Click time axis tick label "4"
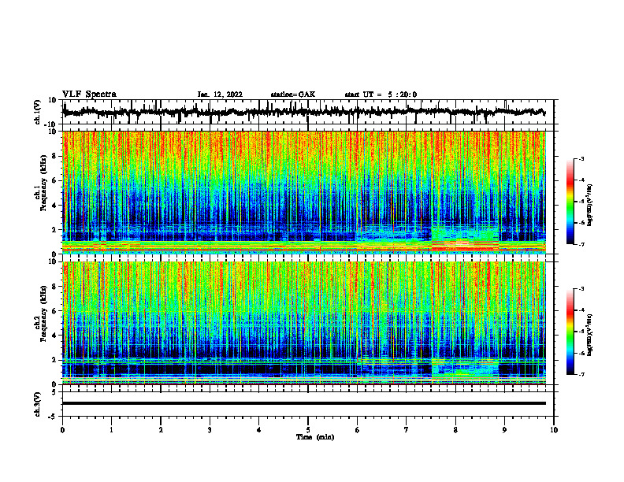 click(259, 430)
